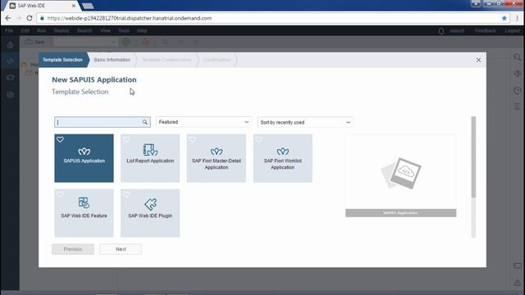Open the Development perspective code icon
Image resolution: width=525 pixels, height=295 pixels.
pos(10,61)
